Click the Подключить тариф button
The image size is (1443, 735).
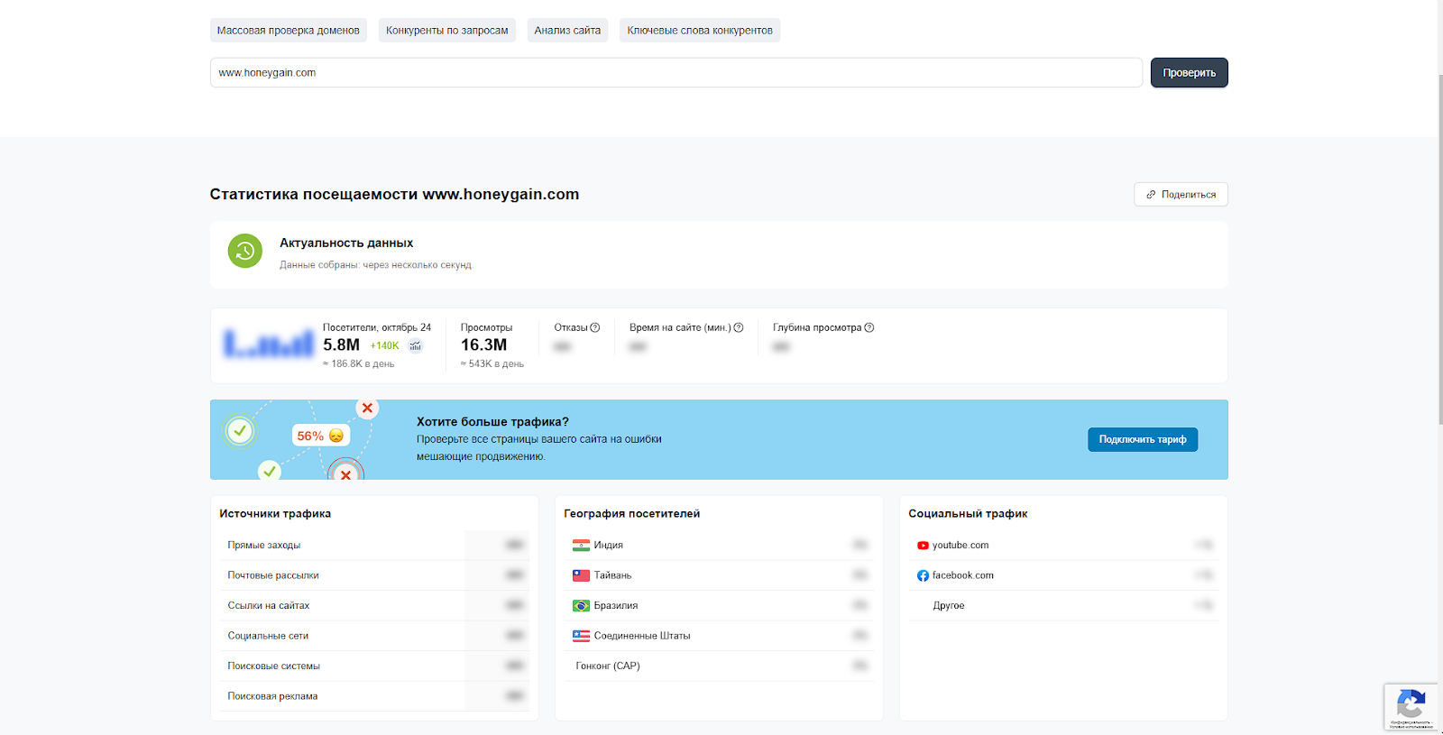point(1142,439)
